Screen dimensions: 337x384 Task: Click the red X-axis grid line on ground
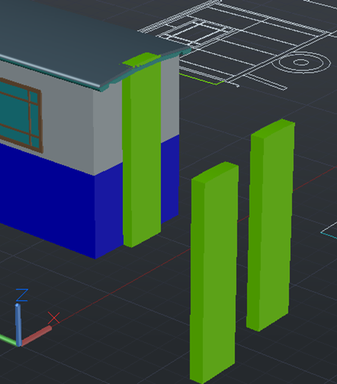122,285
